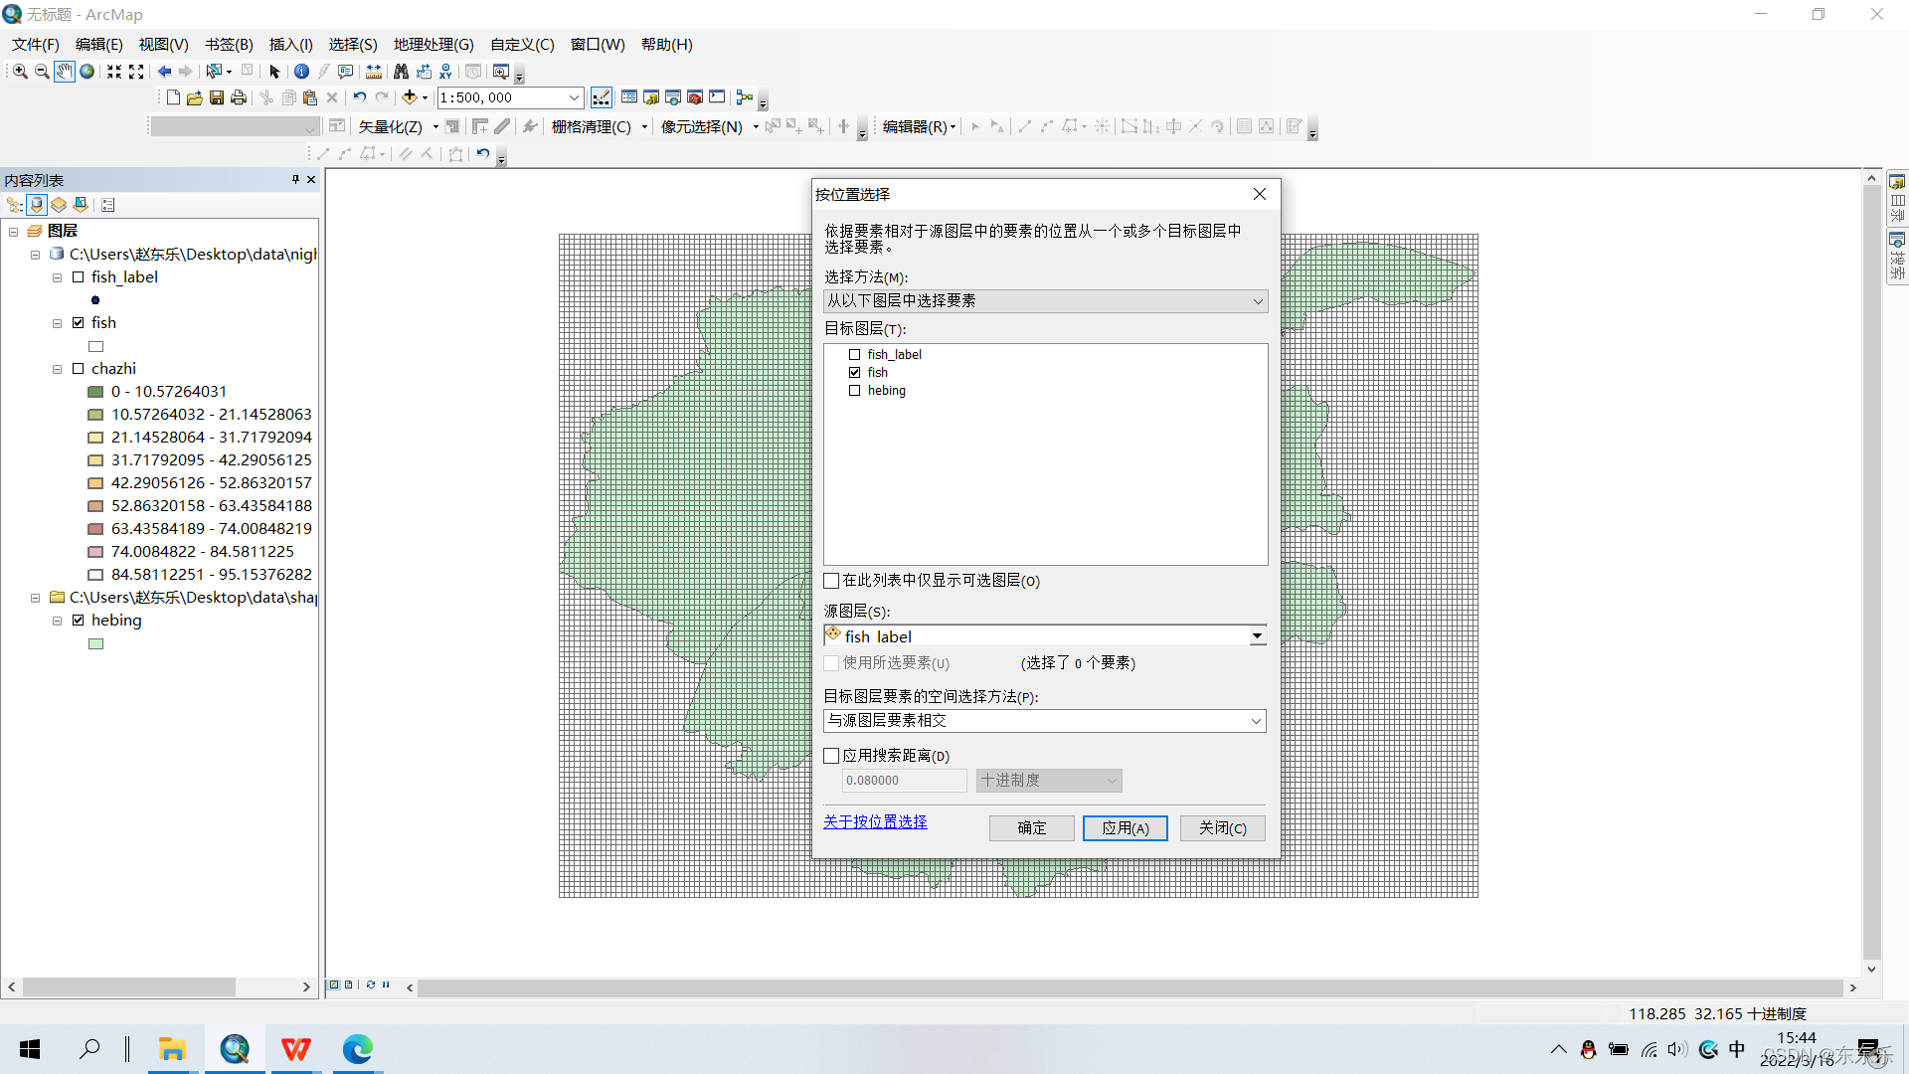Open the 关于按位置选择 help link

875,821
